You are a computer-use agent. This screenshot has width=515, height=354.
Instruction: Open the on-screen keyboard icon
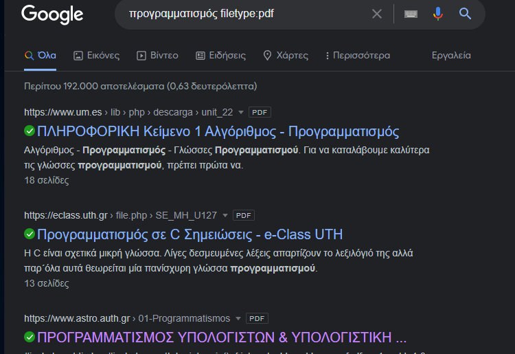[411, 14]
